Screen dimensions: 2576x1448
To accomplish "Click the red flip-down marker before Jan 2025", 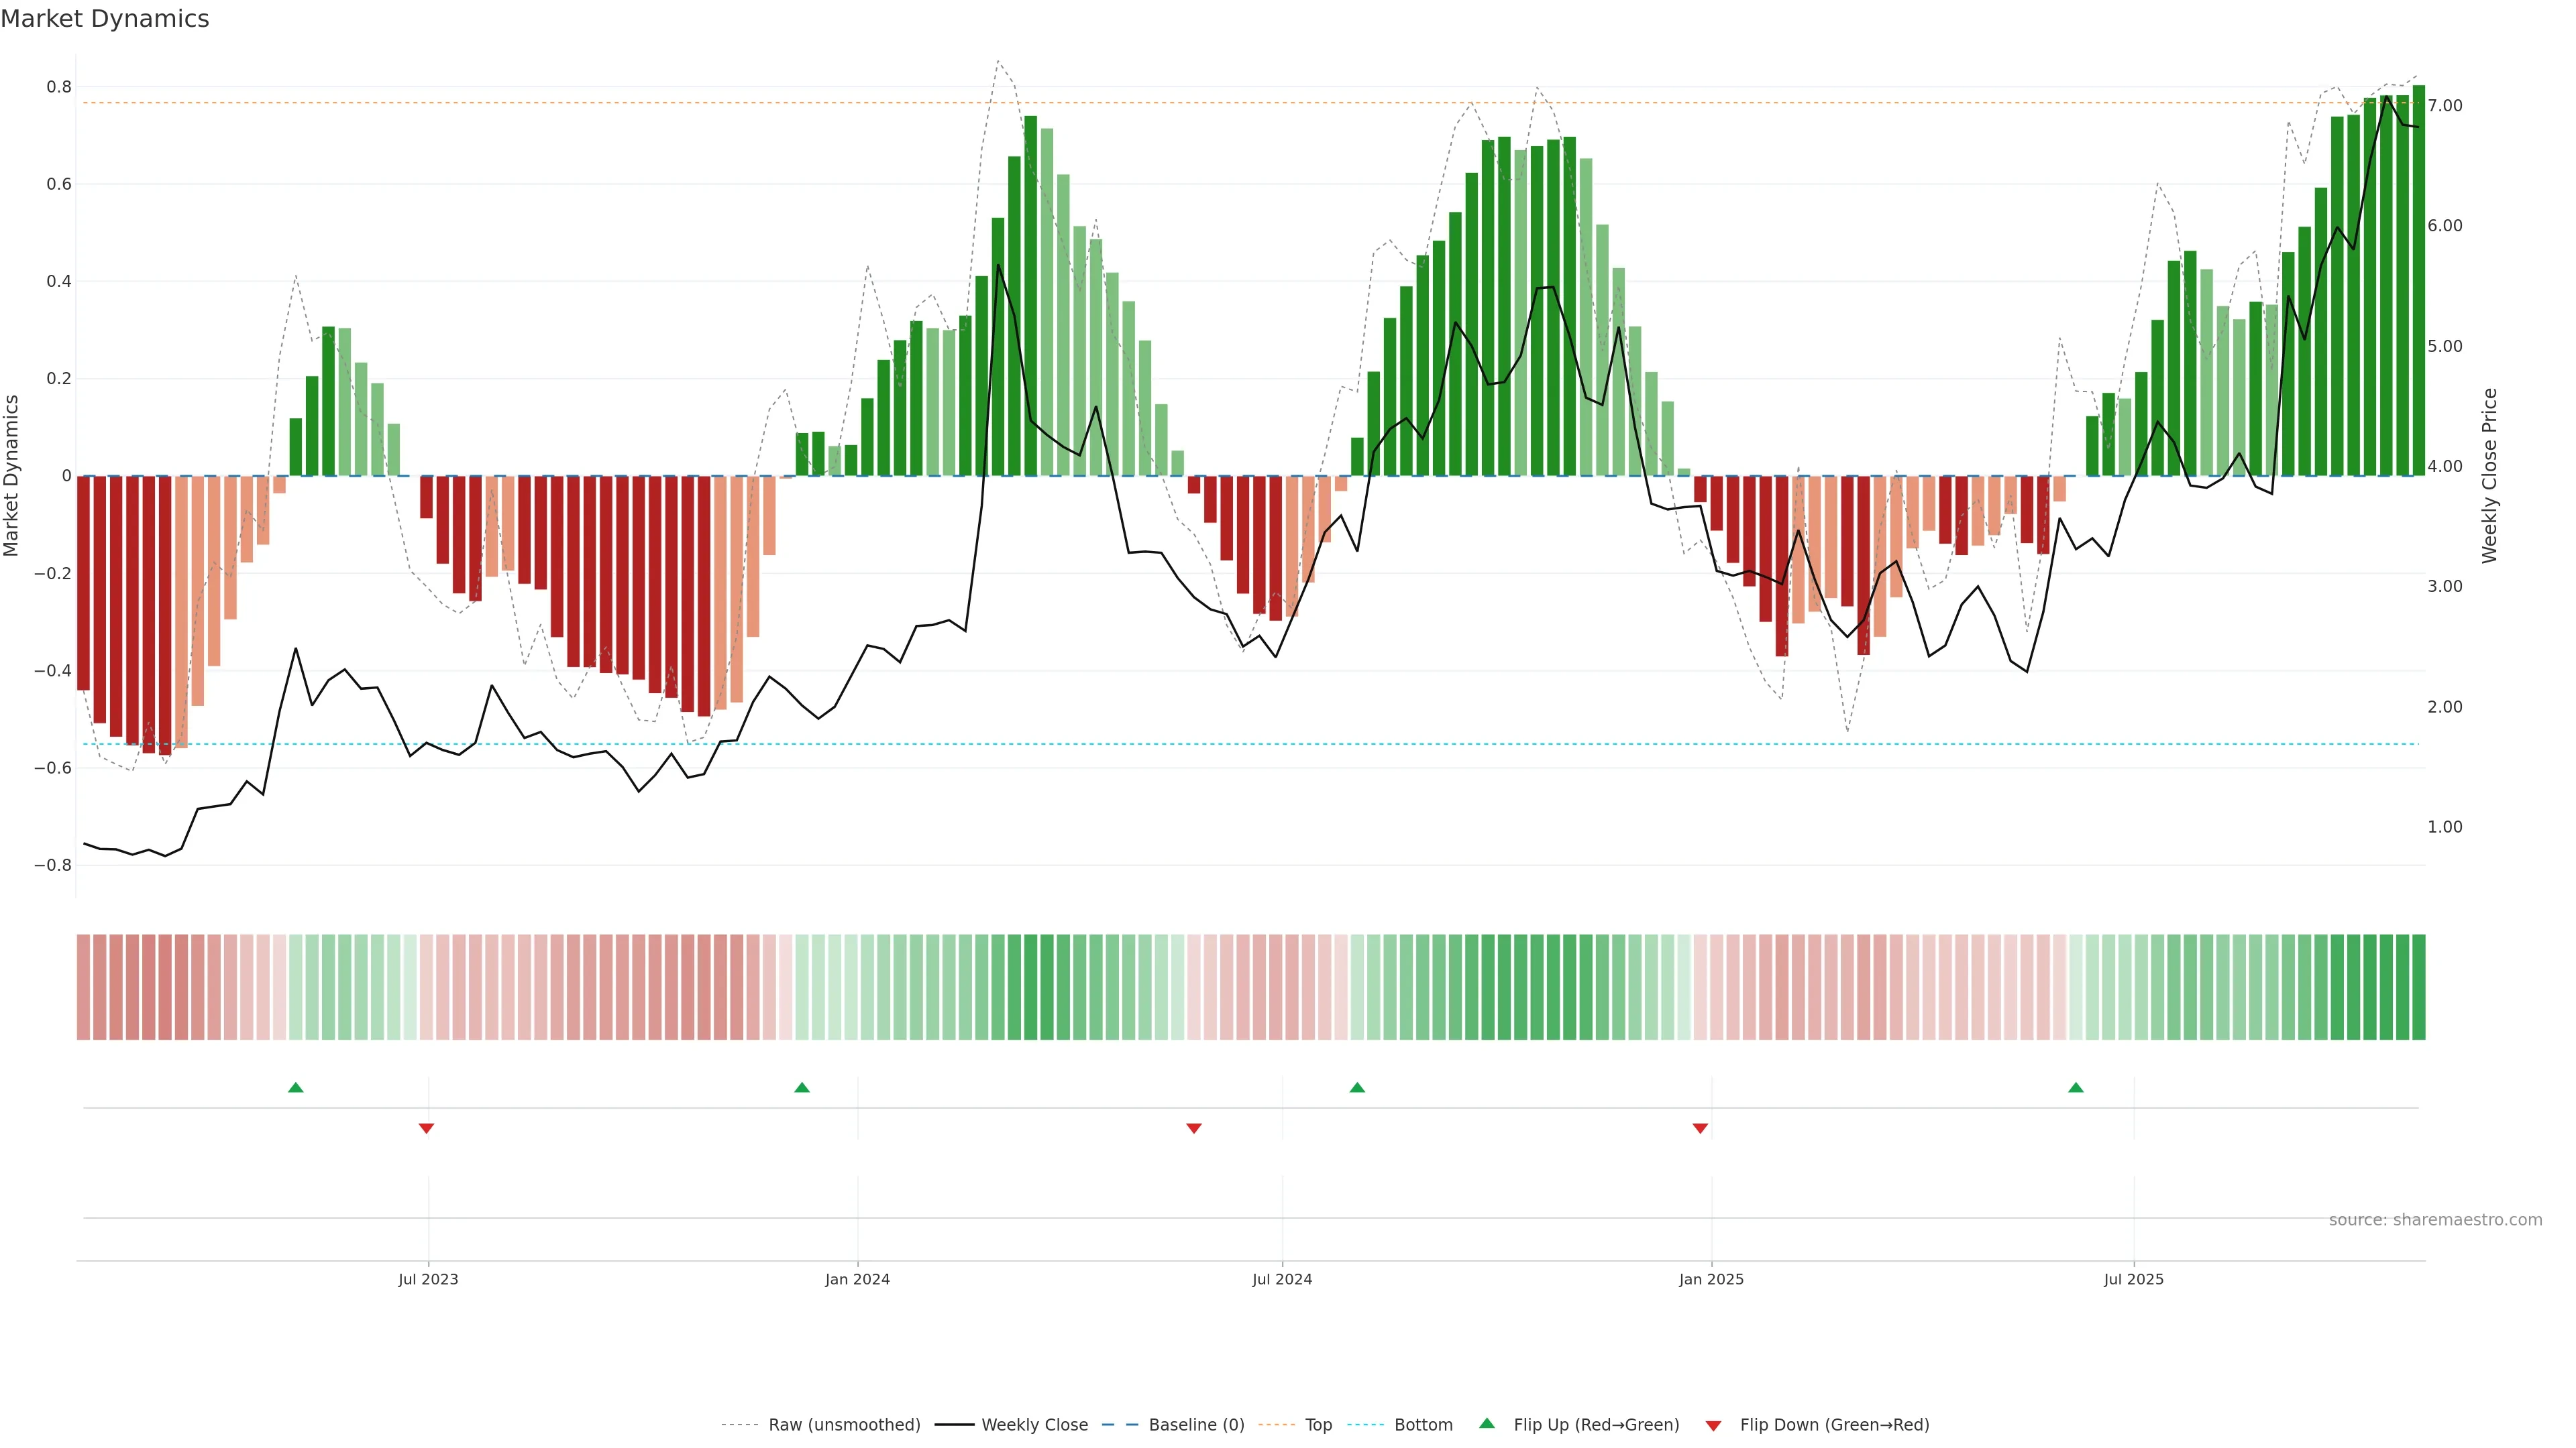I will tap(1700, 1128).
